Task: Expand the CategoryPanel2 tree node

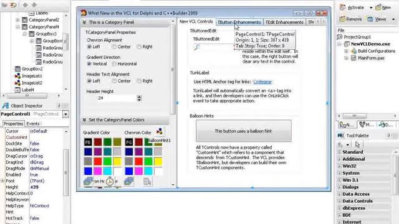Action: click(17, 20)
